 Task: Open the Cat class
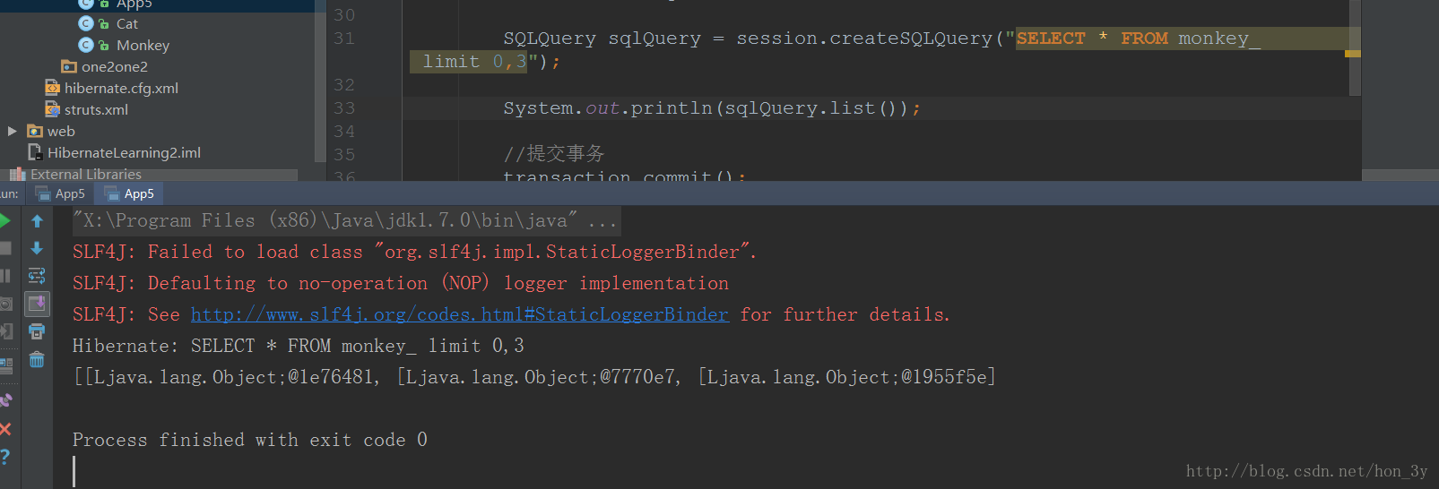127,23
